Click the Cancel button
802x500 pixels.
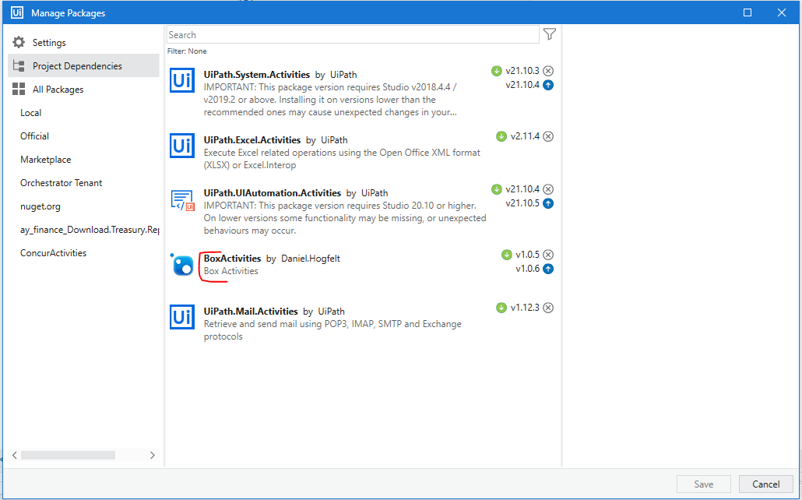click(765, 484)
